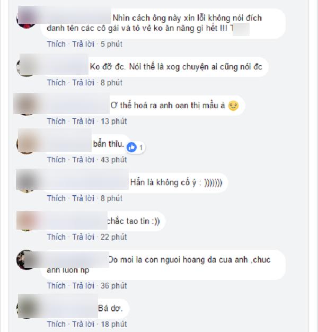This screenshot has height=332, width=318.
Task: Click Thích under the "Bá dơ" comment
Action: [56, 324]
